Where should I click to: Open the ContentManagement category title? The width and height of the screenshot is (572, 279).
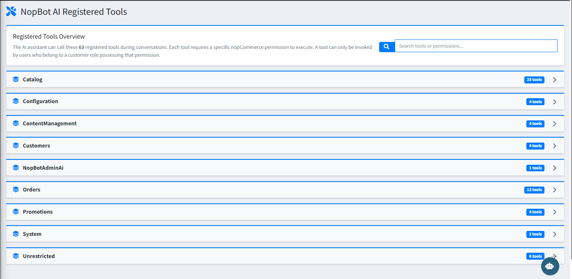tap(50, 123)
